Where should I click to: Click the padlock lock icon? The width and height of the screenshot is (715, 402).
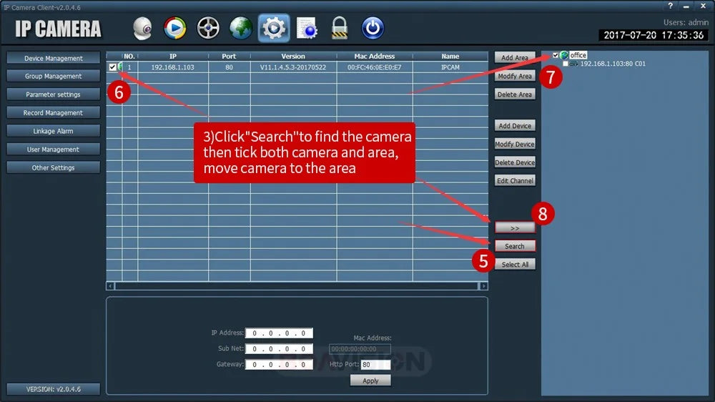pyautogui.click(x=339, y=28)
